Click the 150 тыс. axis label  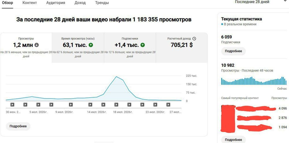[192, 84]
